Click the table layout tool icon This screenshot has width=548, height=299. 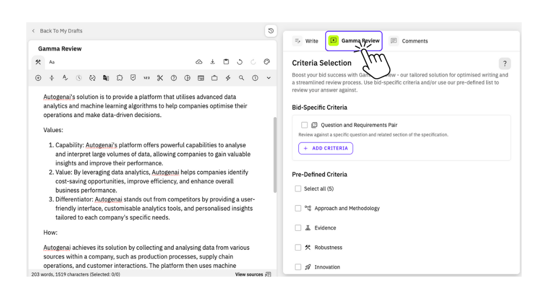[201, 78]
